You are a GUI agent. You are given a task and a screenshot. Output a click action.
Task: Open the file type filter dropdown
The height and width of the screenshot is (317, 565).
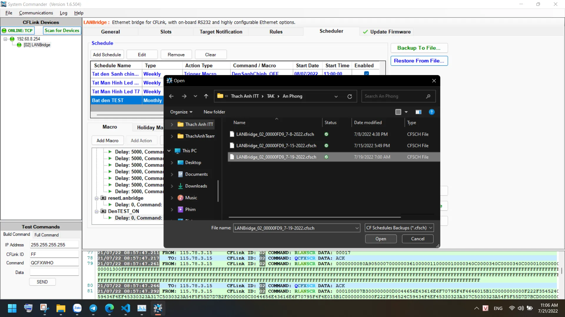click(399, 228)
